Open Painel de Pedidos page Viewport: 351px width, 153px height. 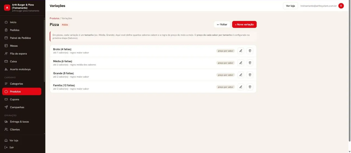coord(22,38)
